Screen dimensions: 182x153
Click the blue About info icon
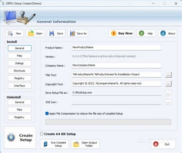163,33
